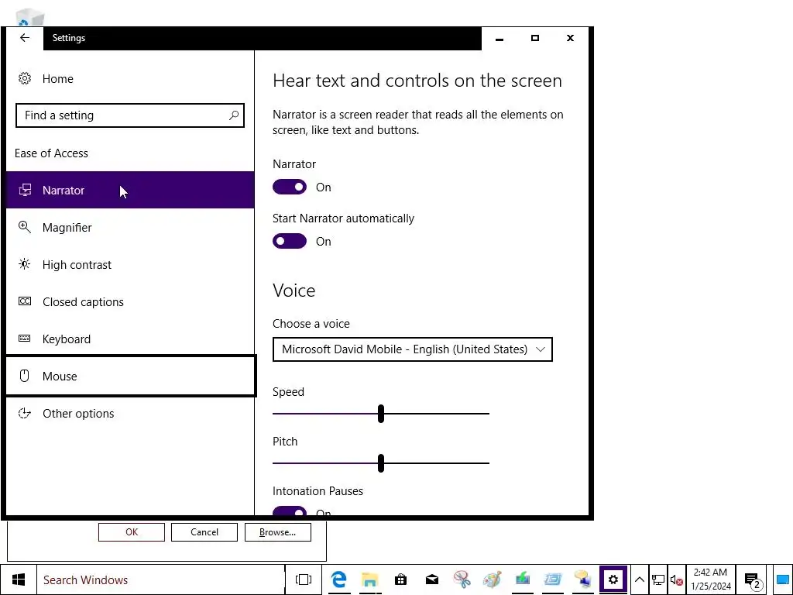
Task: Click the Keyboard icon in sidebar
Action: [24, 339]
